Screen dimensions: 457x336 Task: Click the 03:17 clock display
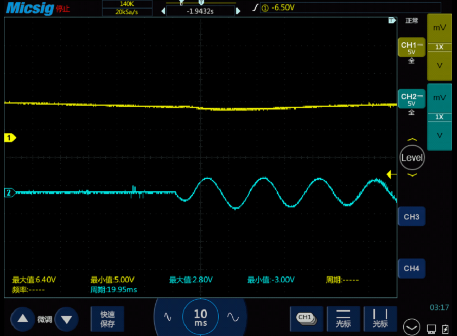tap(439, 307)
